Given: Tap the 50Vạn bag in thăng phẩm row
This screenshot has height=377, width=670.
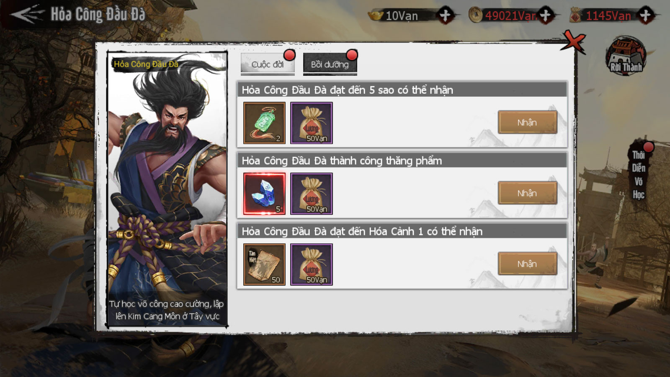Looking at the screenshot, I should tap(312, 194).
